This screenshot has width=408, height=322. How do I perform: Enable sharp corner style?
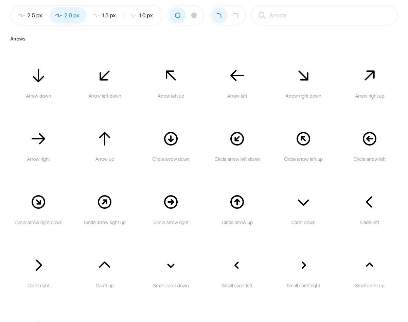coord(235,15)
